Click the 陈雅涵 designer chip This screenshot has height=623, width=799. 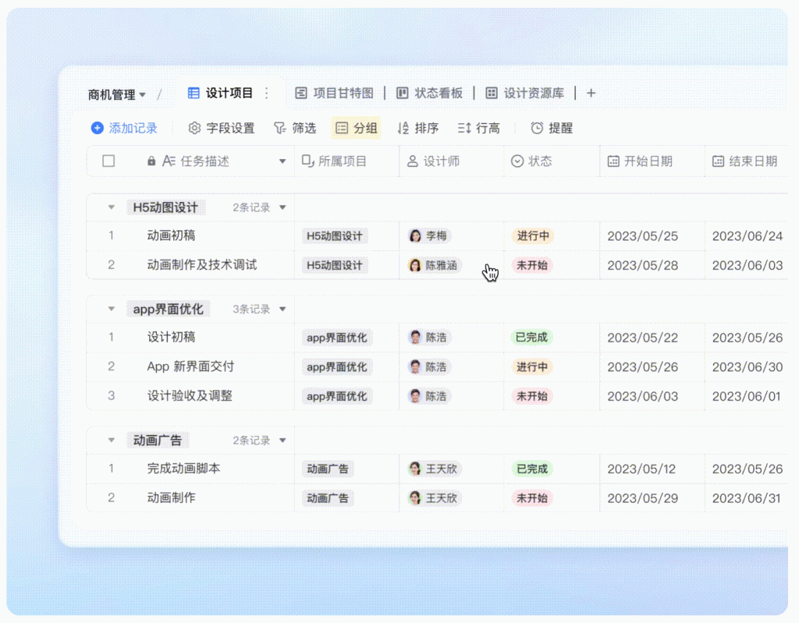pos(435,265)
